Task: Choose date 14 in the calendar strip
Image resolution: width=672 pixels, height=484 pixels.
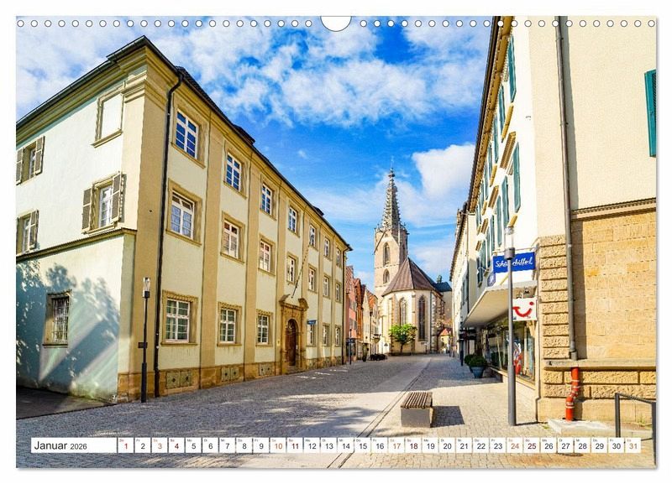Action: tap(346, 445)
